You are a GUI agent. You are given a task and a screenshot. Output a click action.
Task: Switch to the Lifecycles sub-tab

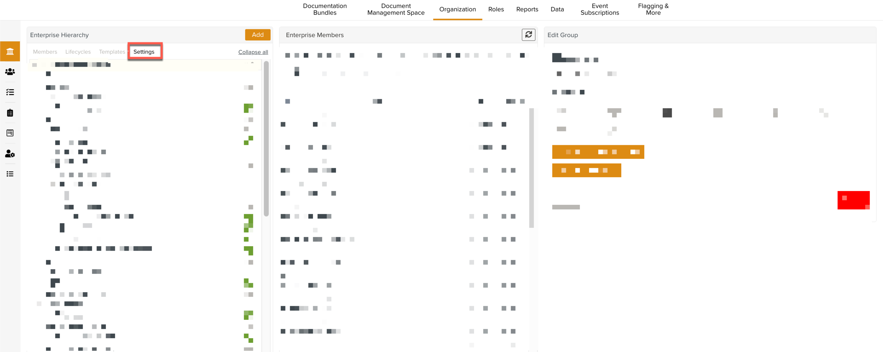pos(78,52)
